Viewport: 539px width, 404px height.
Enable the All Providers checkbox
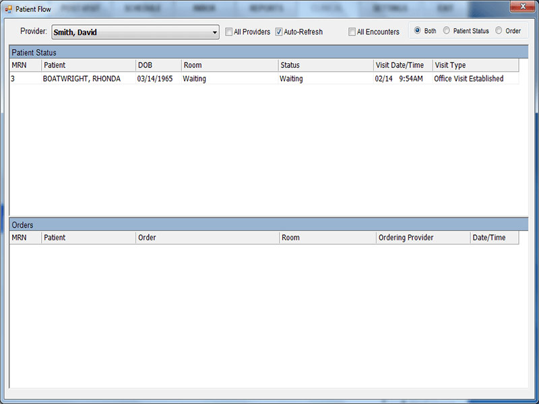(229, 32)
